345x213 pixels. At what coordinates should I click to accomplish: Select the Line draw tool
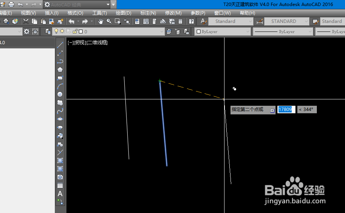[60, 45]
